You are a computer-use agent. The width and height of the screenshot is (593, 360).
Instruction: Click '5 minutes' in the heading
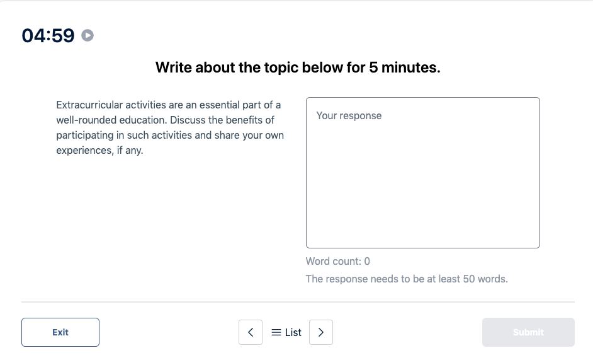(405, 67)
